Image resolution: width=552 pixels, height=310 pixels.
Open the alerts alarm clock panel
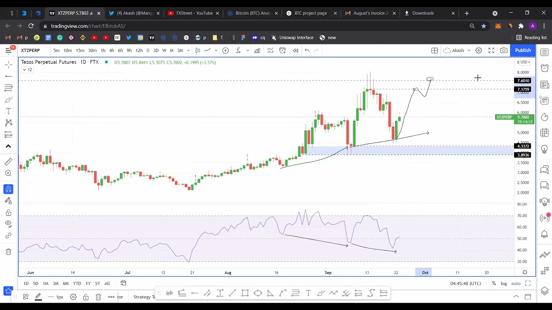pos(544,68)
